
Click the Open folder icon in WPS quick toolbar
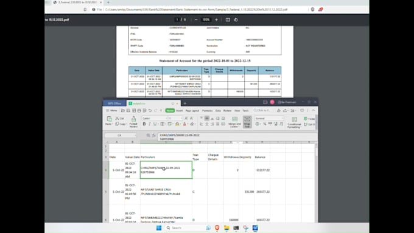click(123, 111)
